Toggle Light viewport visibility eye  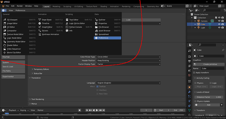point(219,28)
